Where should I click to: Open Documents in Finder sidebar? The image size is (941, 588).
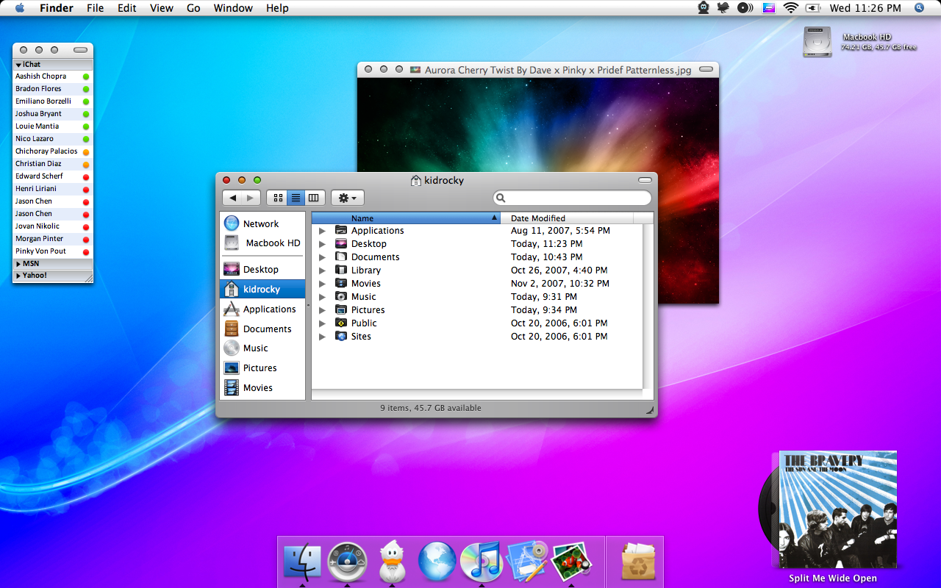(262, 329)
